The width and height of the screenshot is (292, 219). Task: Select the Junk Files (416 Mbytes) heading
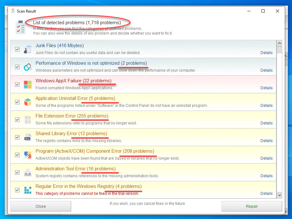coord(59,46)
